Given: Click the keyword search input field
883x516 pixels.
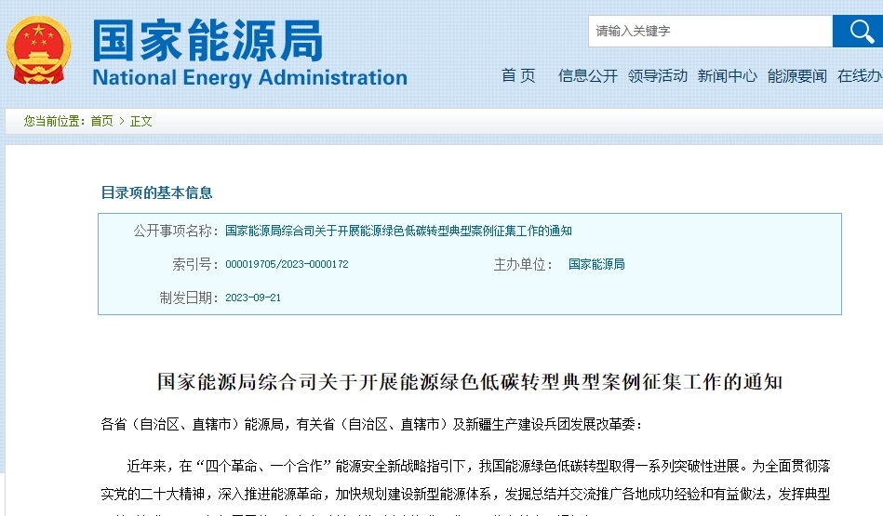Looking at the screenshot, I should (x=710, y=31).
